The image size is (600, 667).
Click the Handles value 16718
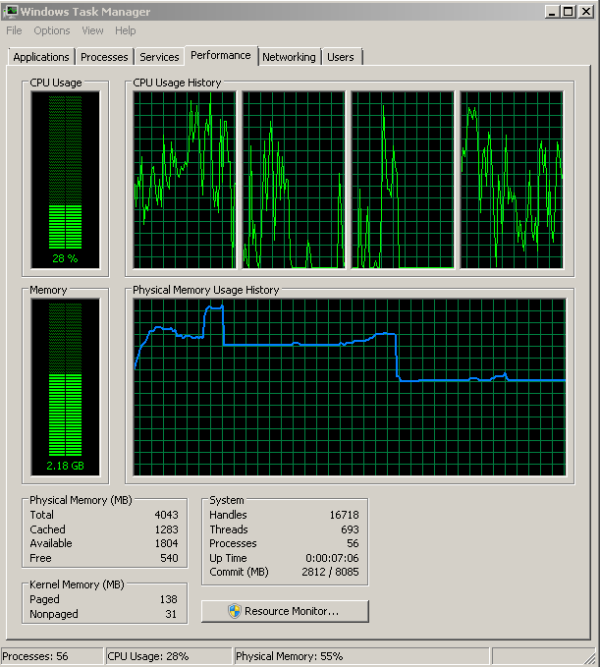pyautogui.click(x=344, y=515)
